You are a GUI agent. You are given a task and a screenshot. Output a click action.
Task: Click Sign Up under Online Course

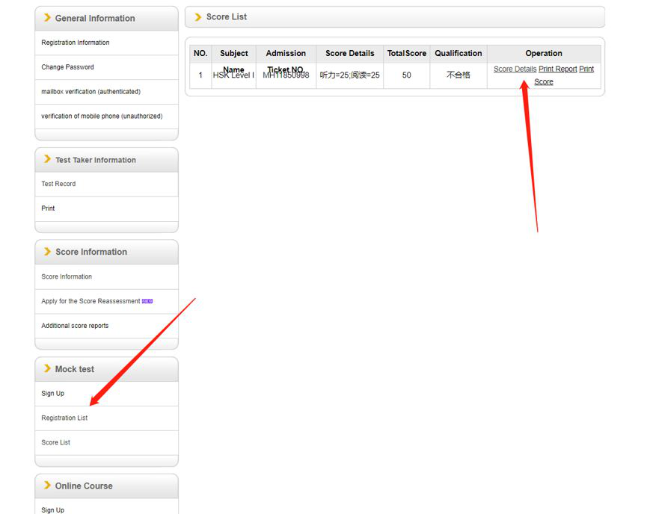tap(52, 510)
